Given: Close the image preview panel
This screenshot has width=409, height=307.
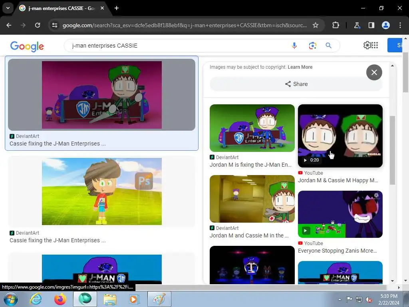Looking at the screenshot, I should (x=374, y=72).
